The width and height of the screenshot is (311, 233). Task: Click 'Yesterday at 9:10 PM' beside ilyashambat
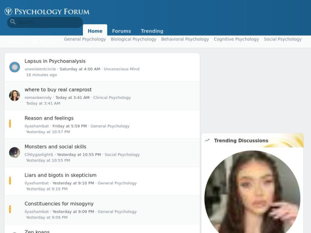tap(73, 183)
